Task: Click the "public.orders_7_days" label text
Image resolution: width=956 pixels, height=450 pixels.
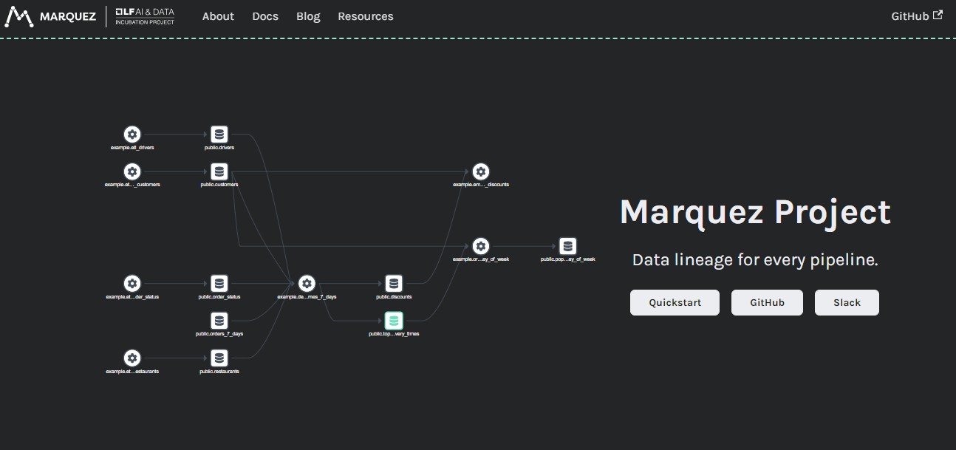Action: [219, 334]
